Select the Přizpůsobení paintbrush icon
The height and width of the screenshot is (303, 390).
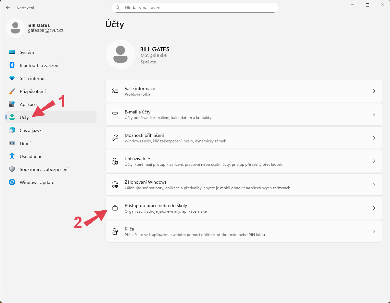[12, 91]
